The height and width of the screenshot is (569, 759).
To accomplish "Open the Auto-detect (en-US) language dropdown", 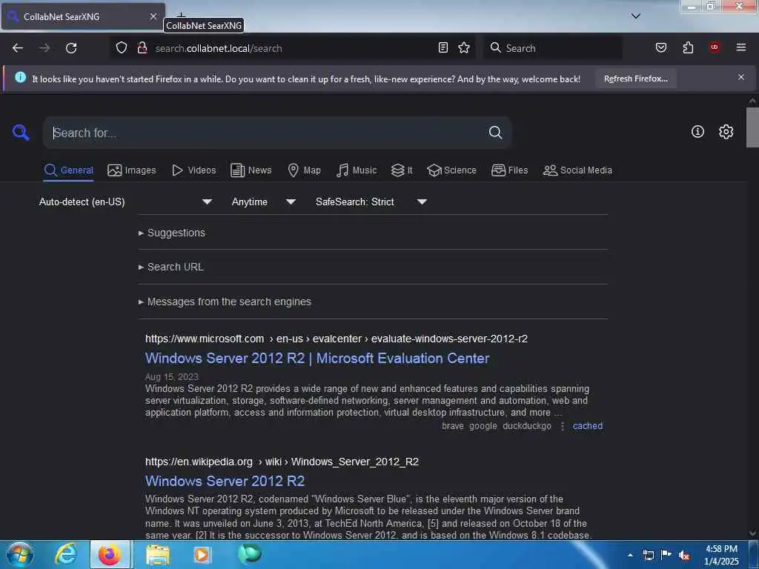I will (125, 202).
